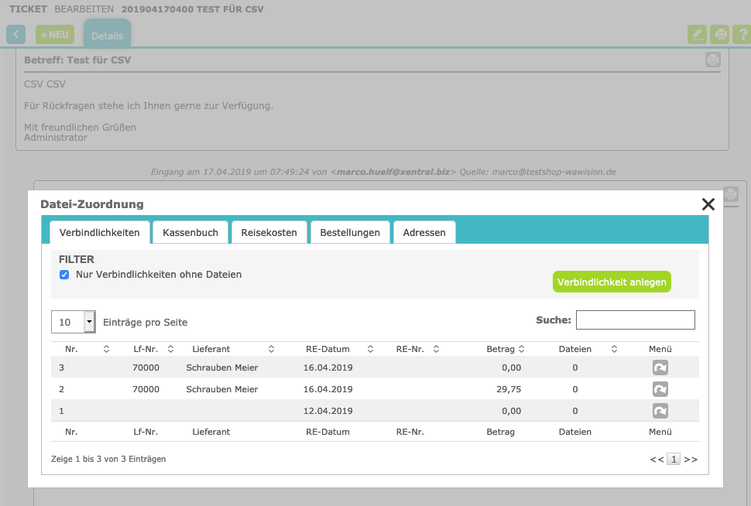This screenshot has height=506, width=751.
Task: Click the + NEU button
Action: pyautogui.click(x=55, y=35)
